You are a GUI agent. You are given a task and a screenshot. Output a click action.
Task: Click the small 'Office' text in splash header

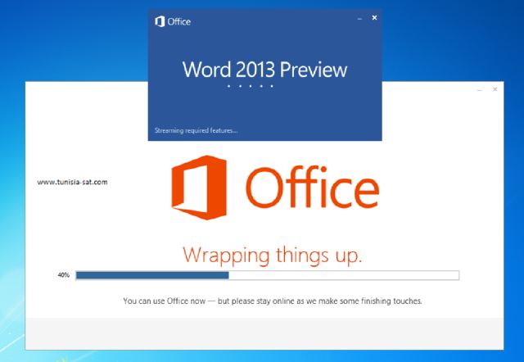(x=179, y=21)
